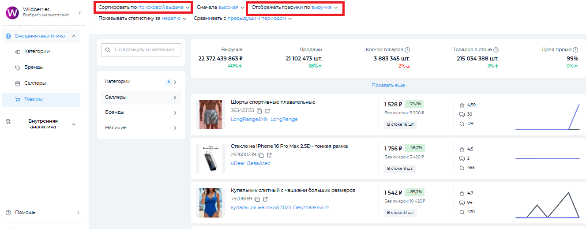Viewport: 586px width, 229px height.
Task: Copy article number 363423133 with copy icon
Action: pyautogui.click(x=259, y=111)
